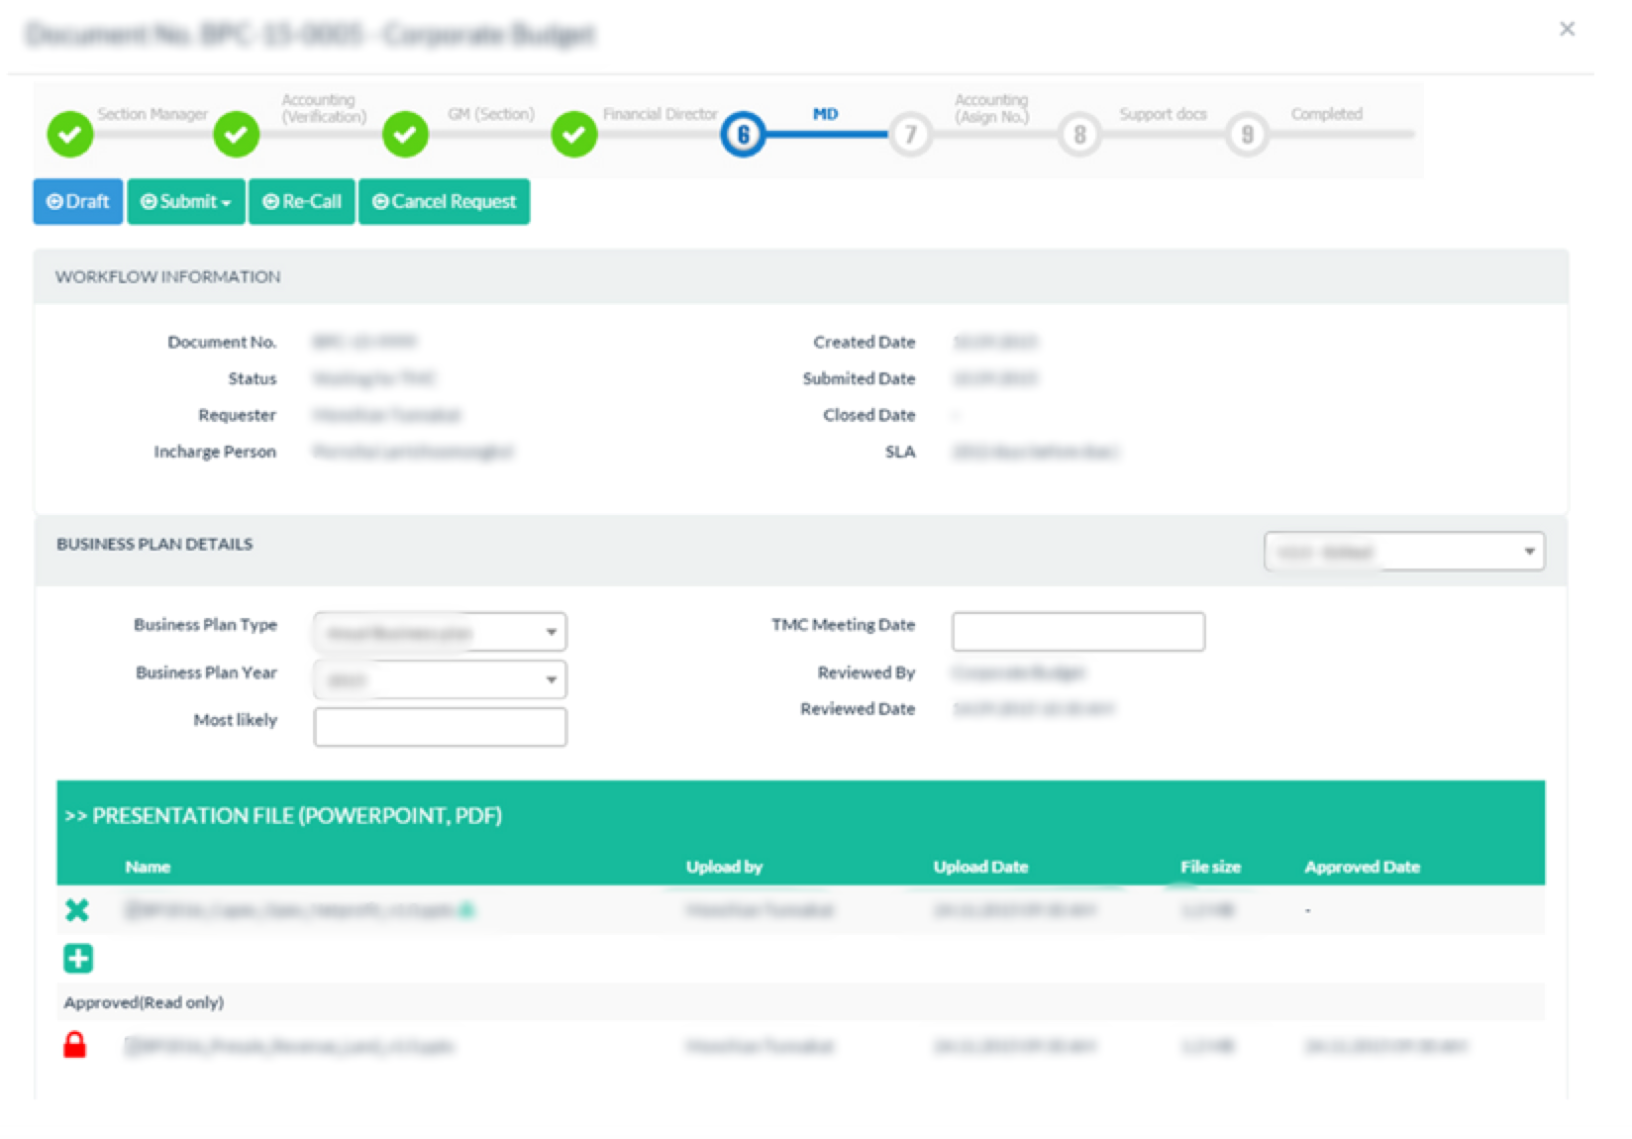The image size is (1632, 1139).
Task: Click the green plus add file icon
Action: tap(78, 958)
